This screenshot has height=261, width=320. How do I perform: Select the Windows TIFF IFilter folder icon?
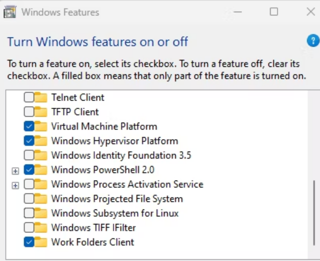coord(41,228)
